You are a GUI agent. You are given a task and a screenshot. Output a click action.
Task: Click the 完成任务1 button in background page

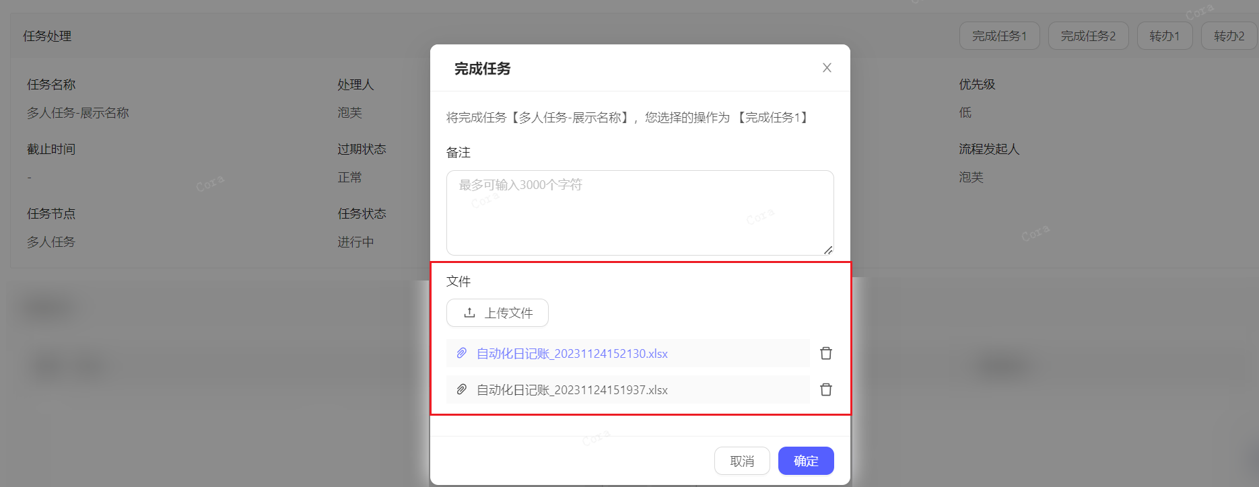pos(1000,36)
